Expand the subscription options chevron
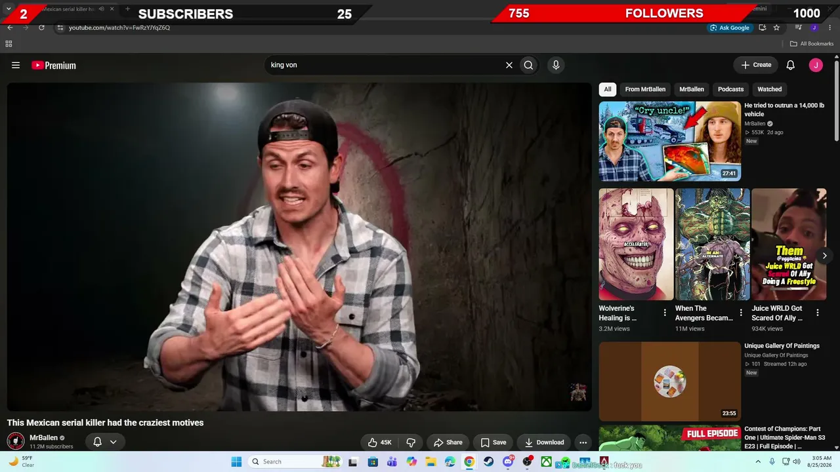This screenshot has width=840, height=472. coord(113,442)
